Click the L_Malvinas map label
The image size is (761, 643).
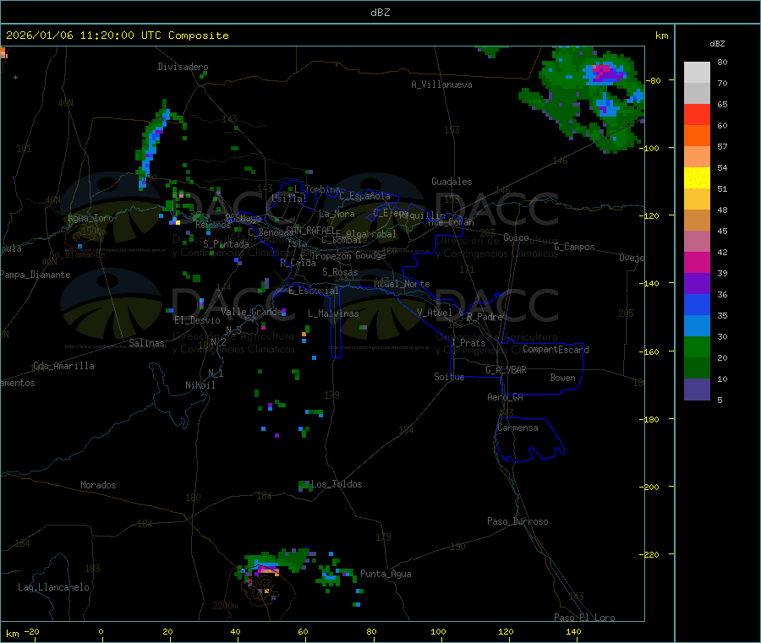coord(333,313)
